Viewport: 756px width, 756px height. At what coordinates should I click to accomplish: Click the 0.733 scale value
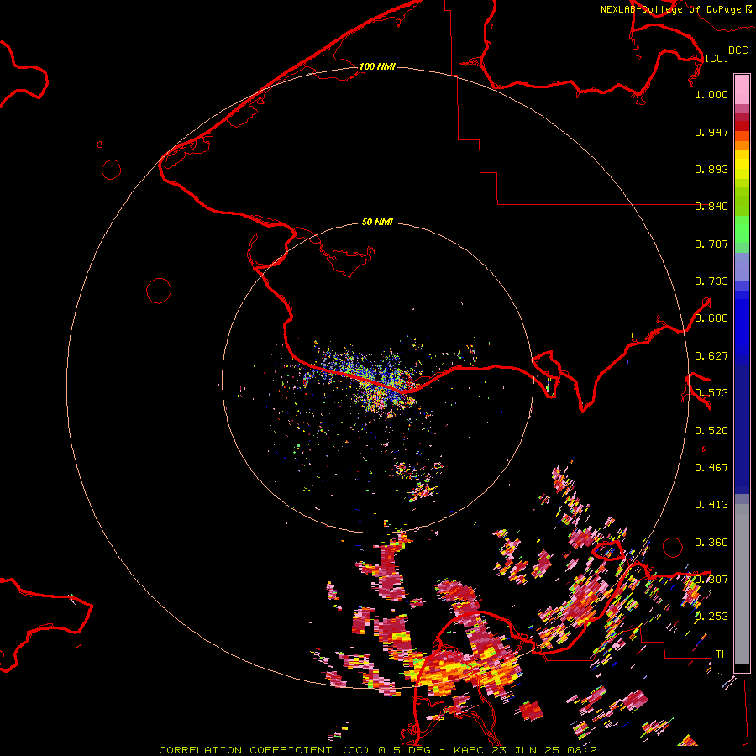coord(711,281)
